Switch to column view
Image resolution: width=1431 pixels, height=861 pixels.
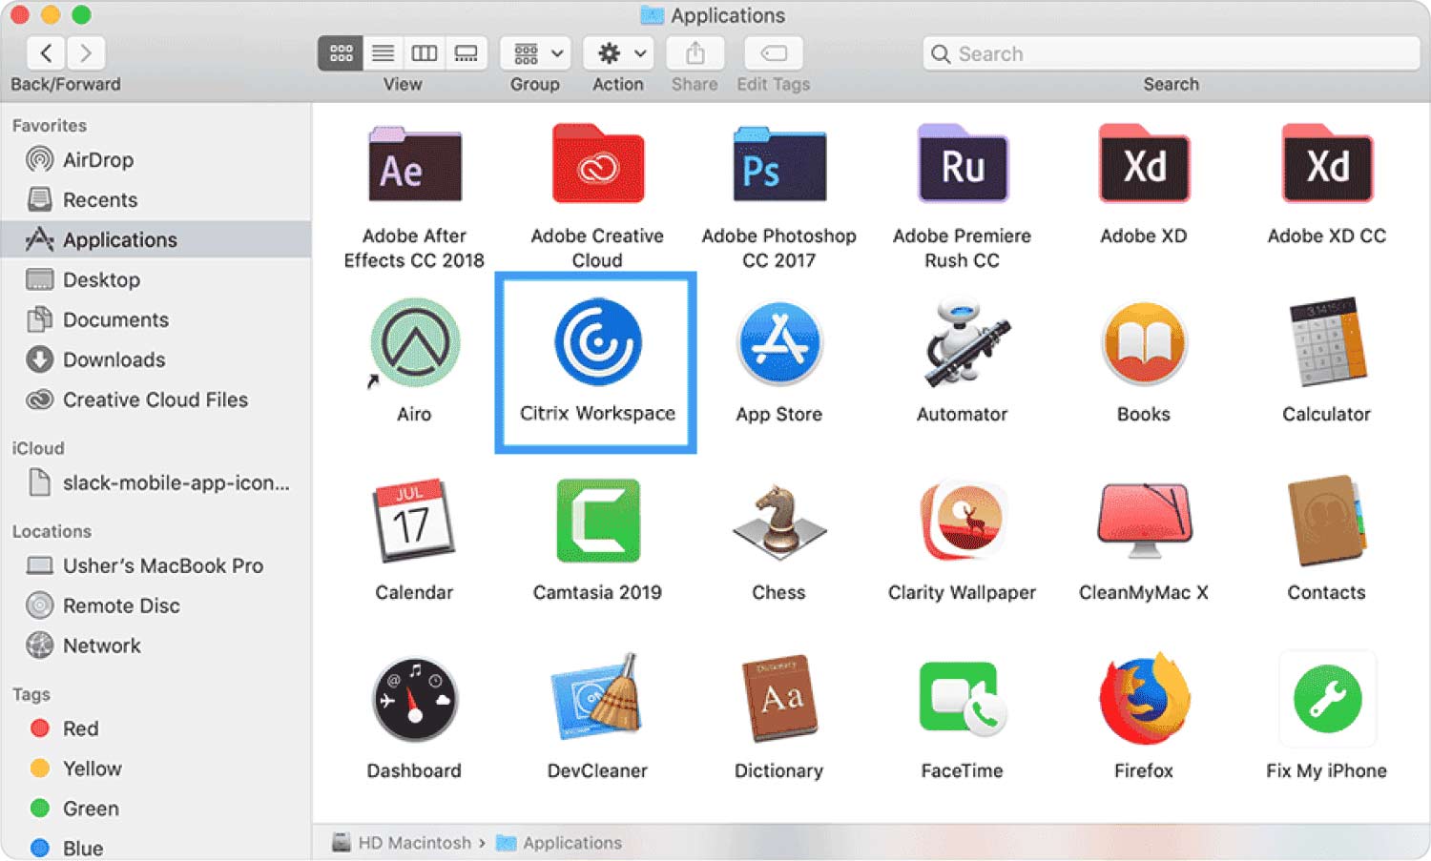pyautogui.click(x=425, y=53)
